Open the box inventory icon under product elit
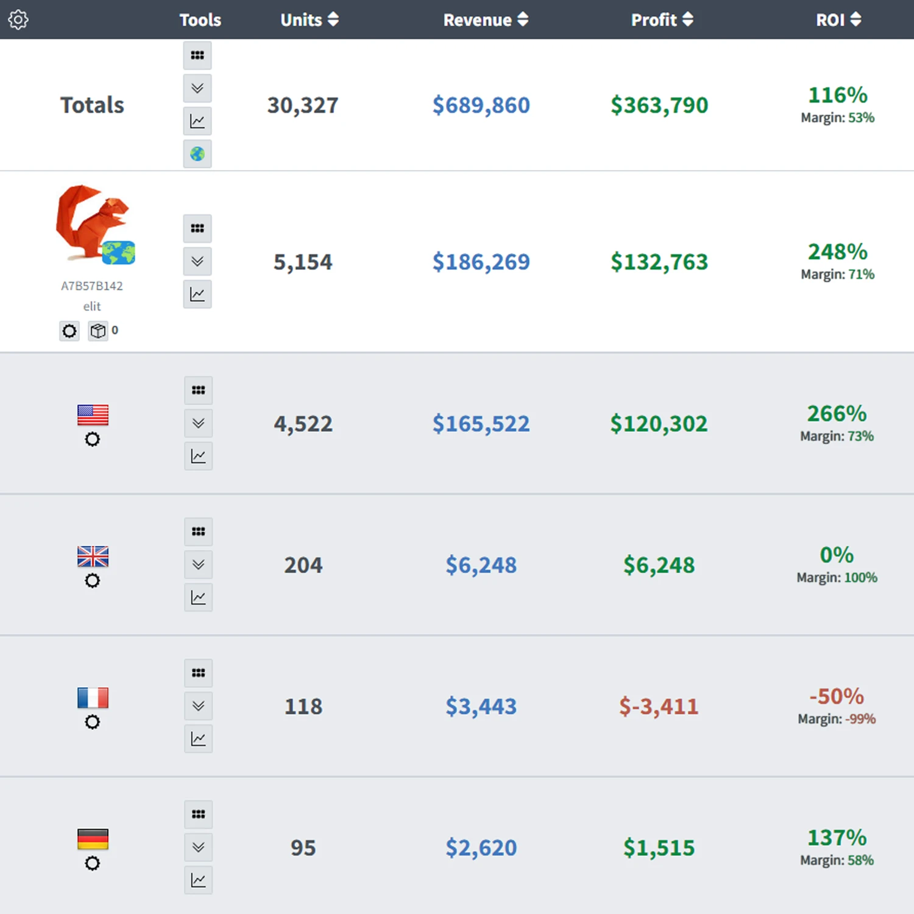The width and height of the screenshot is (914, 914). [x=98, y=331]
